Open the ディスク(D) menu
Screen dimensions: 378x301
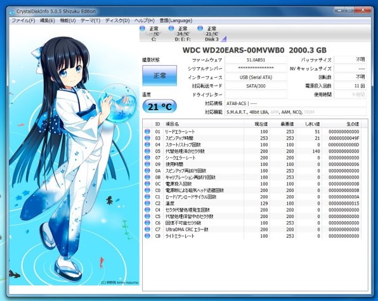pos(117,21)
